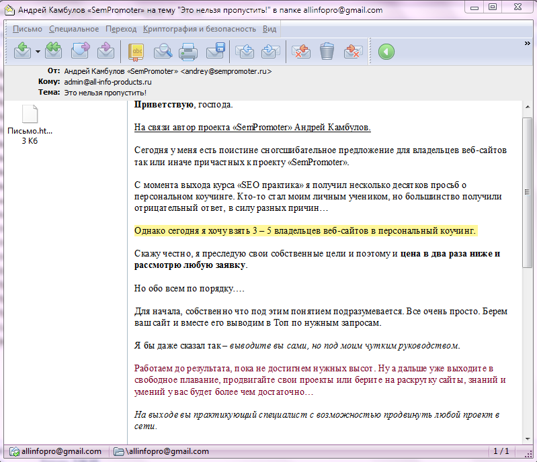Click underlined line На связи автор проекта
This screenshot has width=537, height=462.
click(x=253, y=128)
